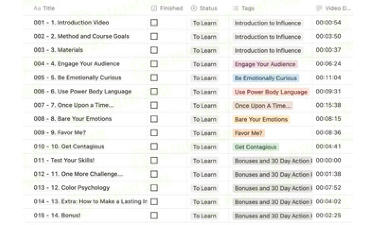This screenshot has height=225, width=376.
Task: Click the Tags column list icon
Action: click(235, 8)
